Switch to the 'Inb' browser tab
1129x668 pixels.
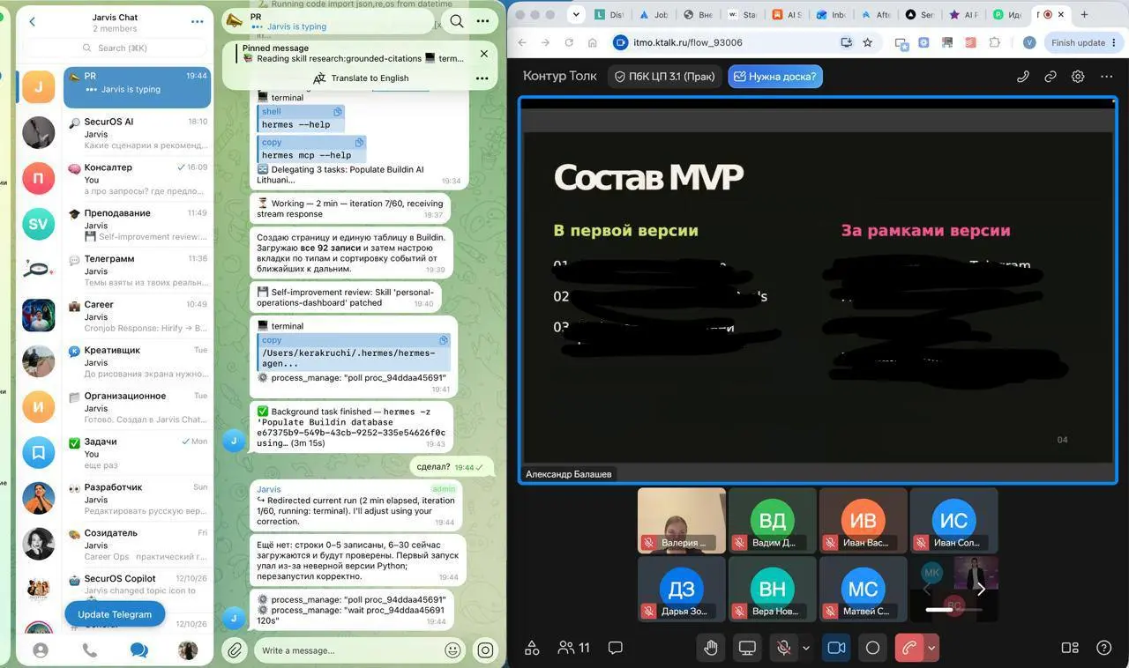click(830, 15)
